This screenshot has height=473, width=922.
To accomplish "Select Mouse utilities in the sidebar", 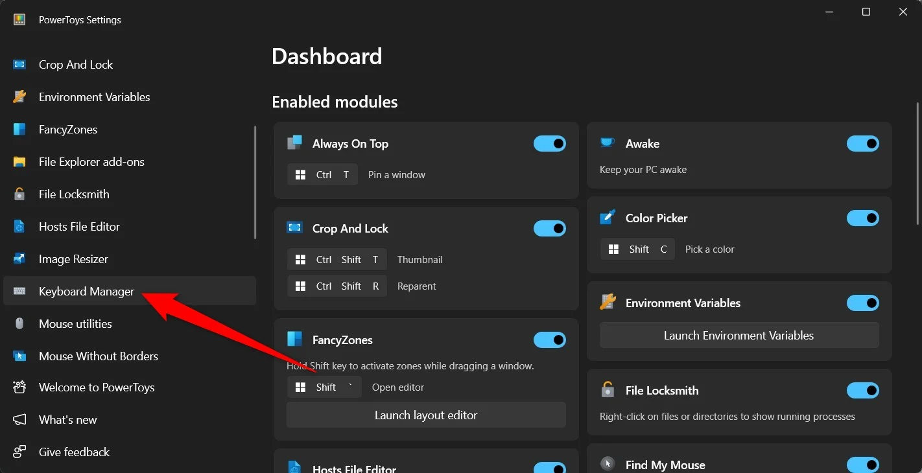I will 130,323.
